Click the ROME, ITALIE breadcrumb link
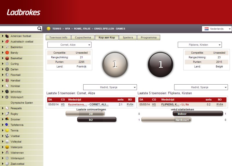This screenshot has height=166, width=232. [x=82, y=29]
